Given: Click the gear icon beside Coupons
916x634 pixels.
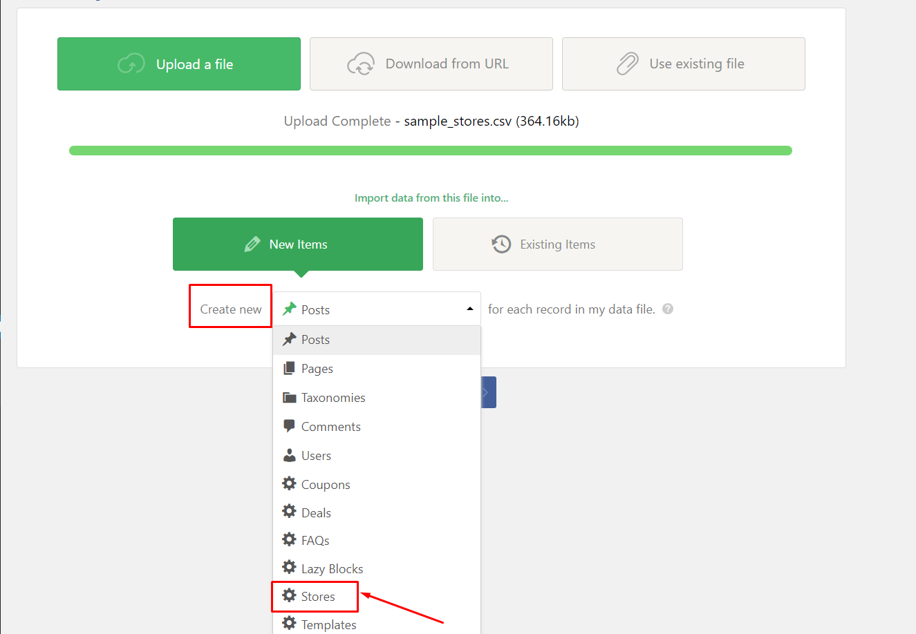Looking at the screenshot, I should [290, 484].
